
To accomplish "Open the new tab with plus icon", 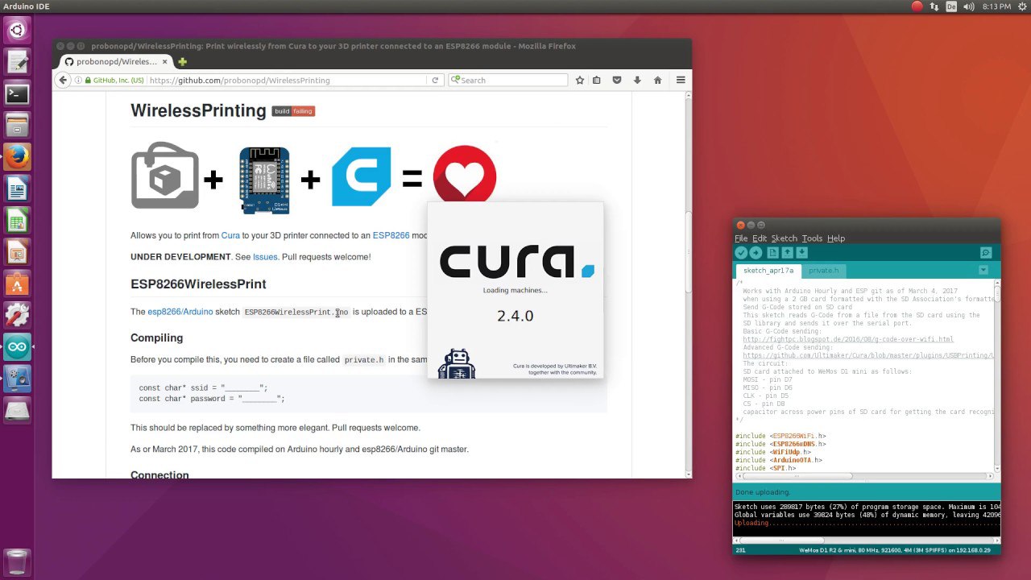I will [182, 61].
